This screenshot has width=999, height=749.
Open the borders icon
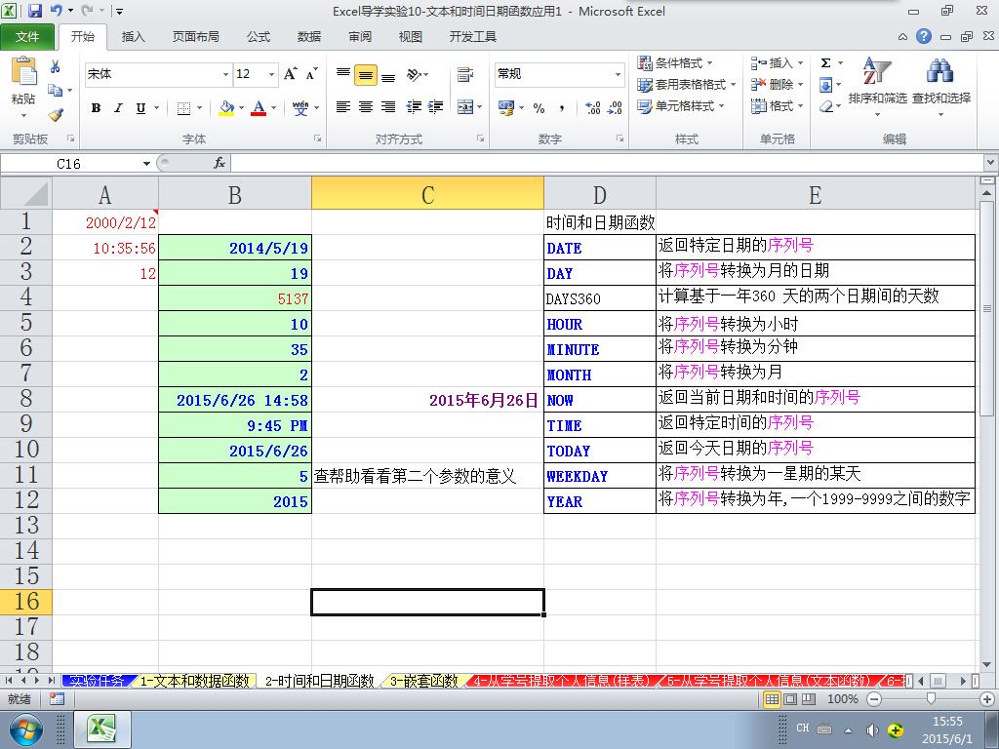click(x=183, y=108)
